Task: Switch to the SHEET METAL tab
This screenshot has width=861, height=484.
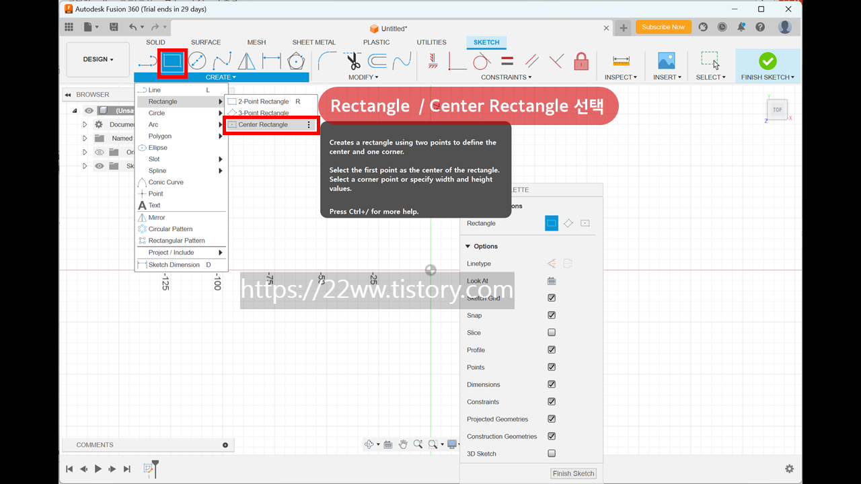Action: 313,42
